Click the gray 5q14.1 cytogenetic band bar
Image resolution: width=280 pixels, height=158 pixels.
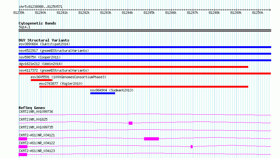coord(145,30)
